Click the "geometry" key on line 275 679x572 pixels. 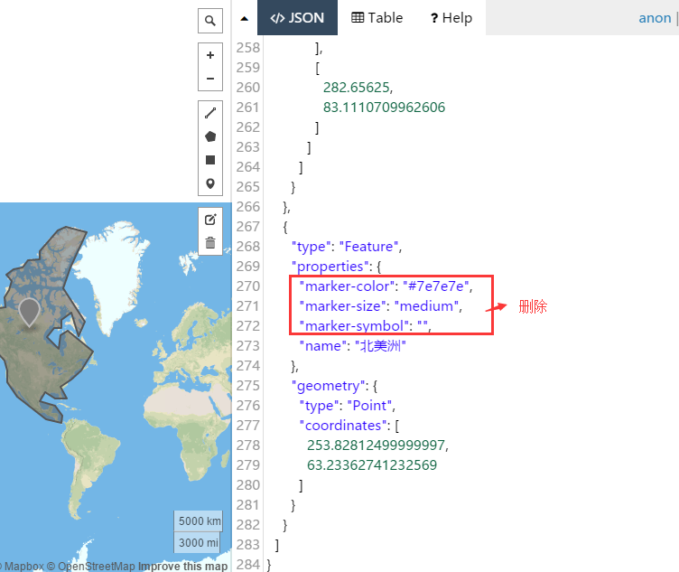click(x=329, y=386)
